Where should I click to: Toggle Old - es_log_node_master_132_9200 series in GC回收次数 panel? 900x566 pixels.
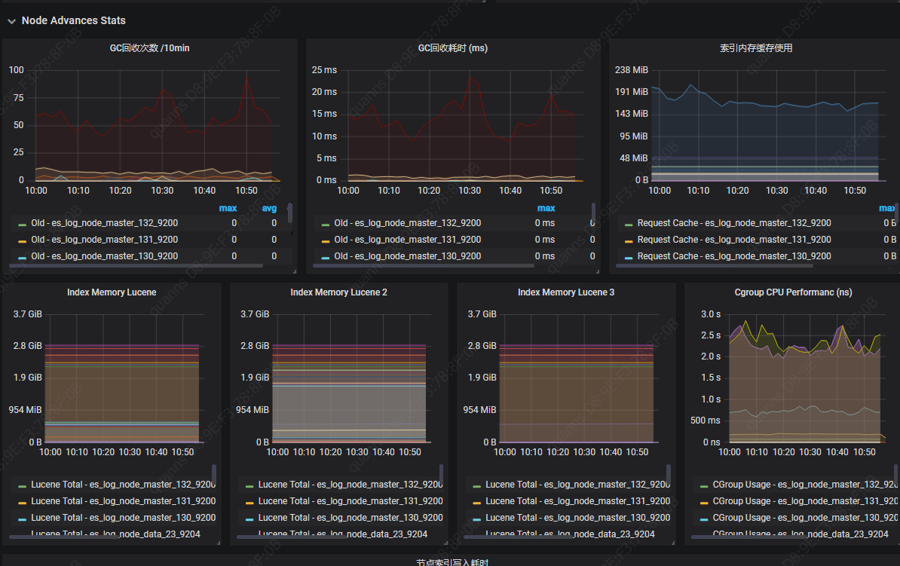(x=105, y=223)
